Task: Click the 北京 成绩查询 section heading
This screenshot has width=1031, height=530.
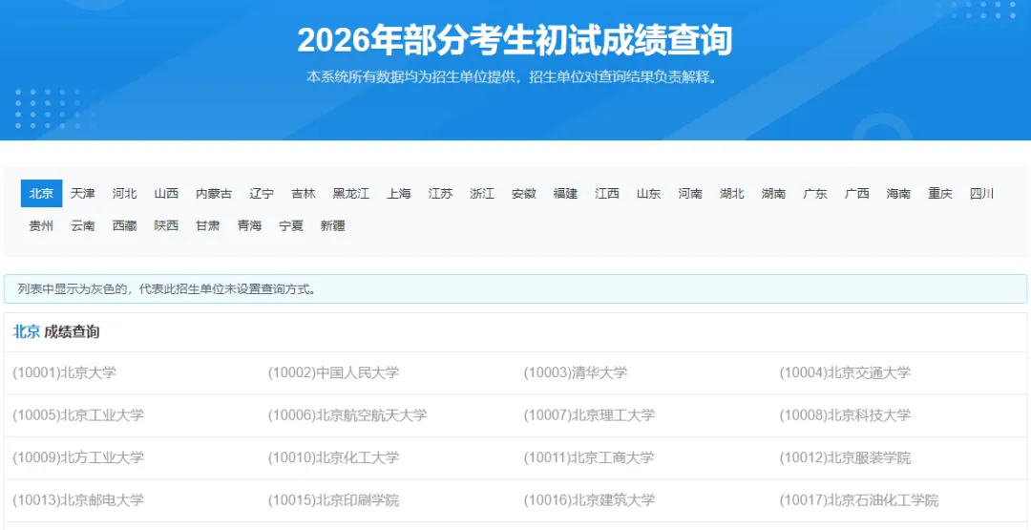Action: coord(56,332)
